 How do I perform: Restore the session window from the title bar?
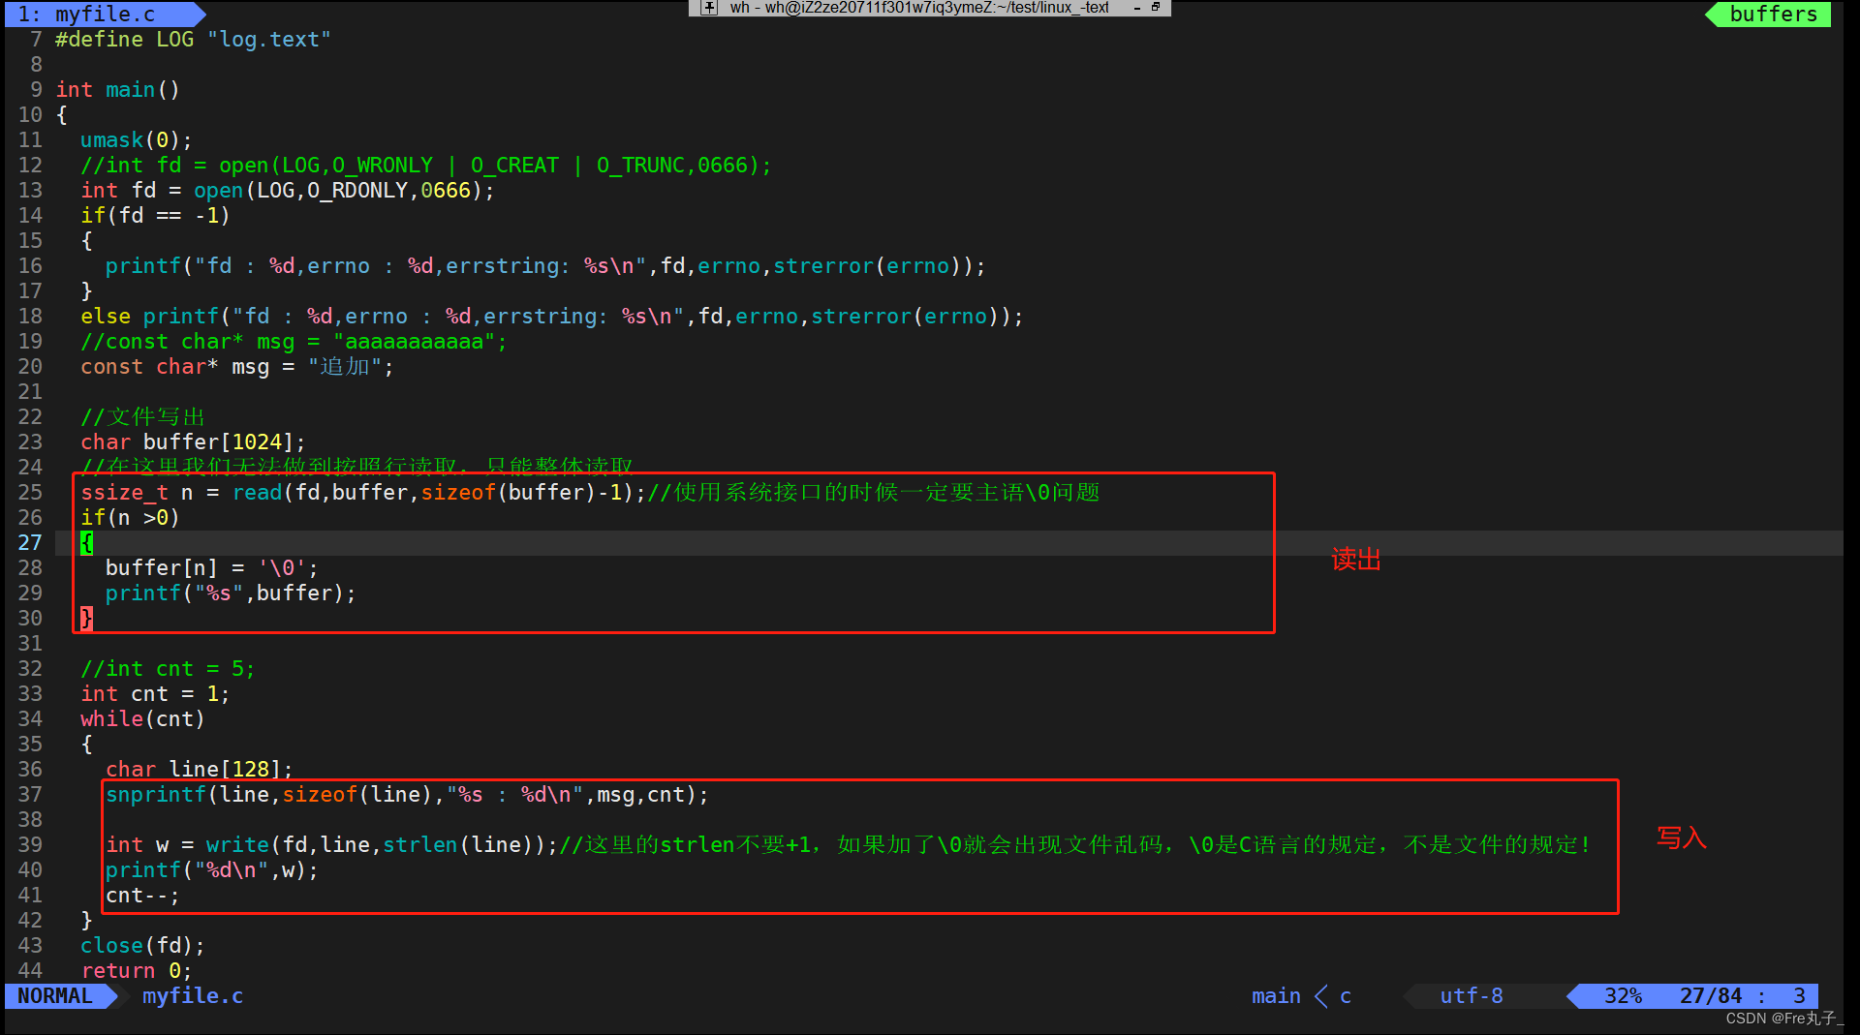(x=1156, y=7)
